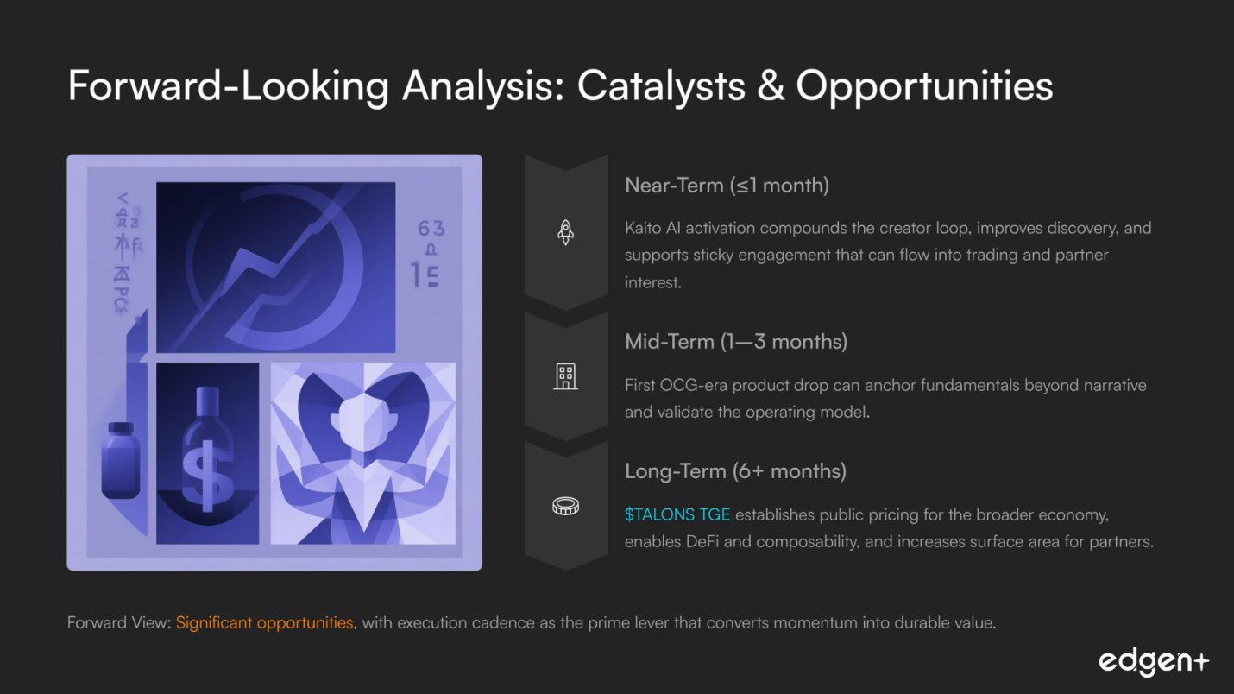1234x694 pixels.
Task: Select the "Mid-Term (1—3 months)" heading
Action: pyautogui.click(x=736, y=342)
